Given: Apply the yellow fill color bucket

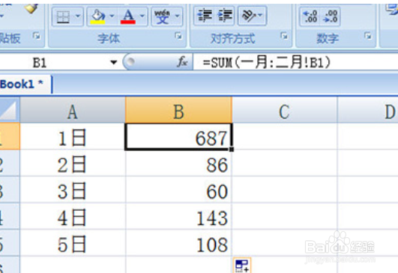Looking at the screenshot, I should click(x=98, y=16).
